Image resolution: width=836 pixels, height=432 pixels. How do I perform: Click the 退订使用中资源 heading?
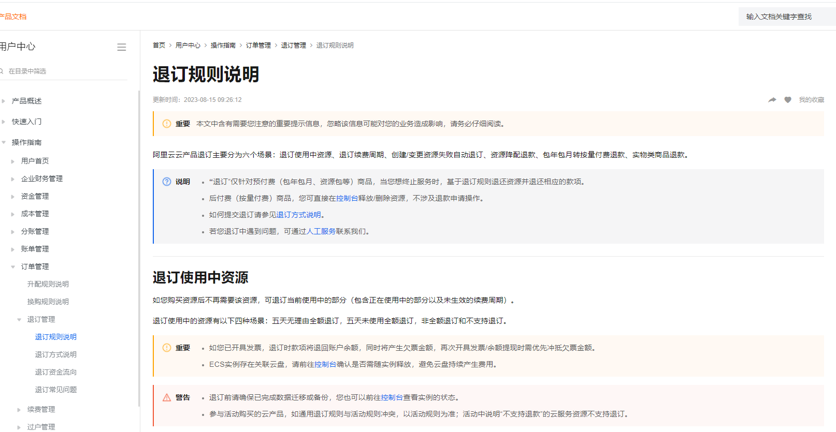click(x=200, y=278)
